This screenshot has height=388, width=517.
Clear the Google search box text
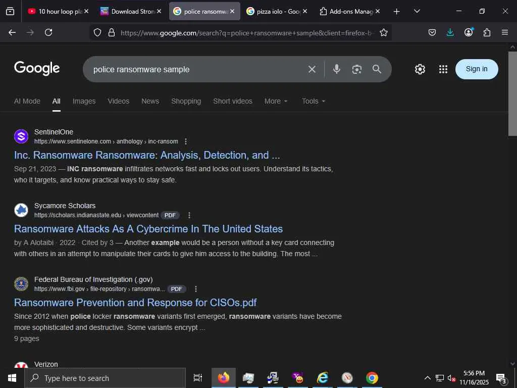(x=312, y=69)
